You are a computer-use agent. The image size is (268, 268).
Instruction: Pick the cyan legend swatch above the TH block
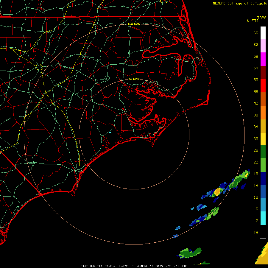pos(263,218)
